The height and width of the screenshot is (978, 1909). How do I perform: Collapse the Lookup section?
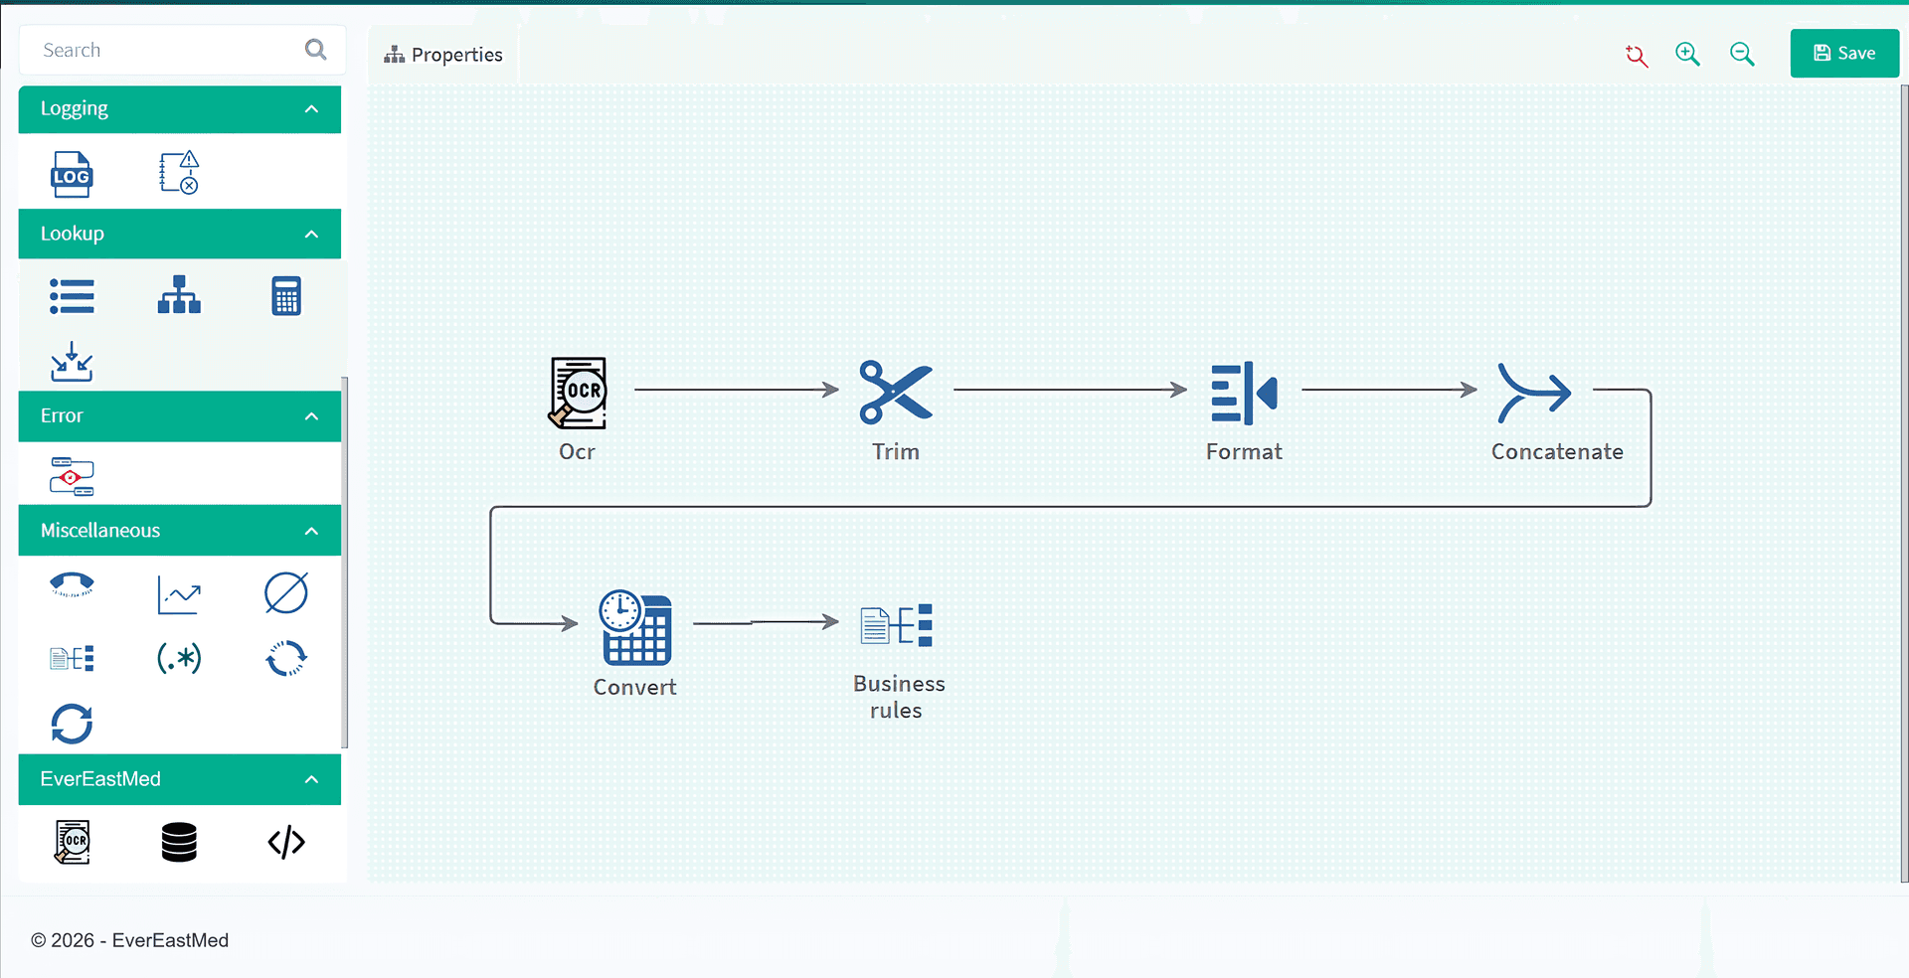[311, 235]
